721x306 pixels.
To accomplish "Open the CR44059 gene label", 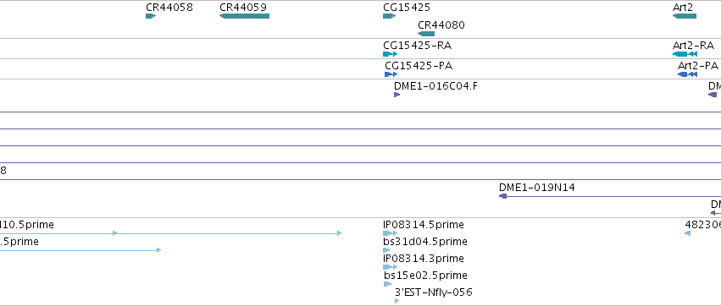I will 243,8.
